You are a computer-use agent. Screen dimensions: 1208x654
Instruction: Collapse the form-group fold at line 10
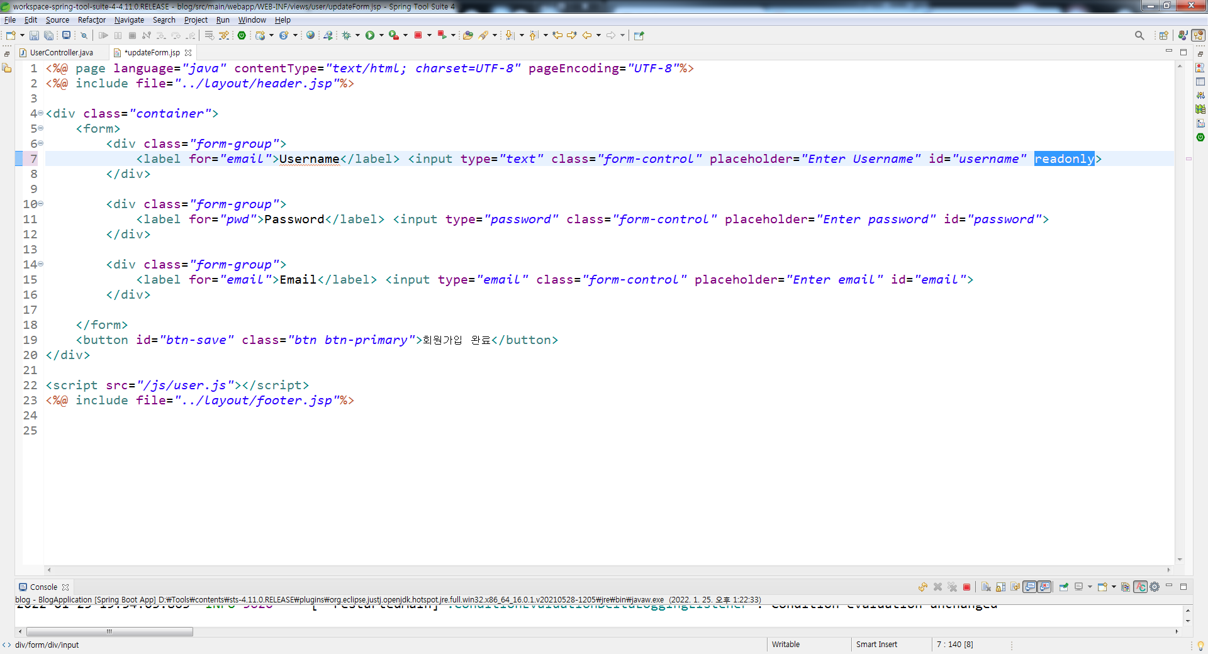(41, 204)
